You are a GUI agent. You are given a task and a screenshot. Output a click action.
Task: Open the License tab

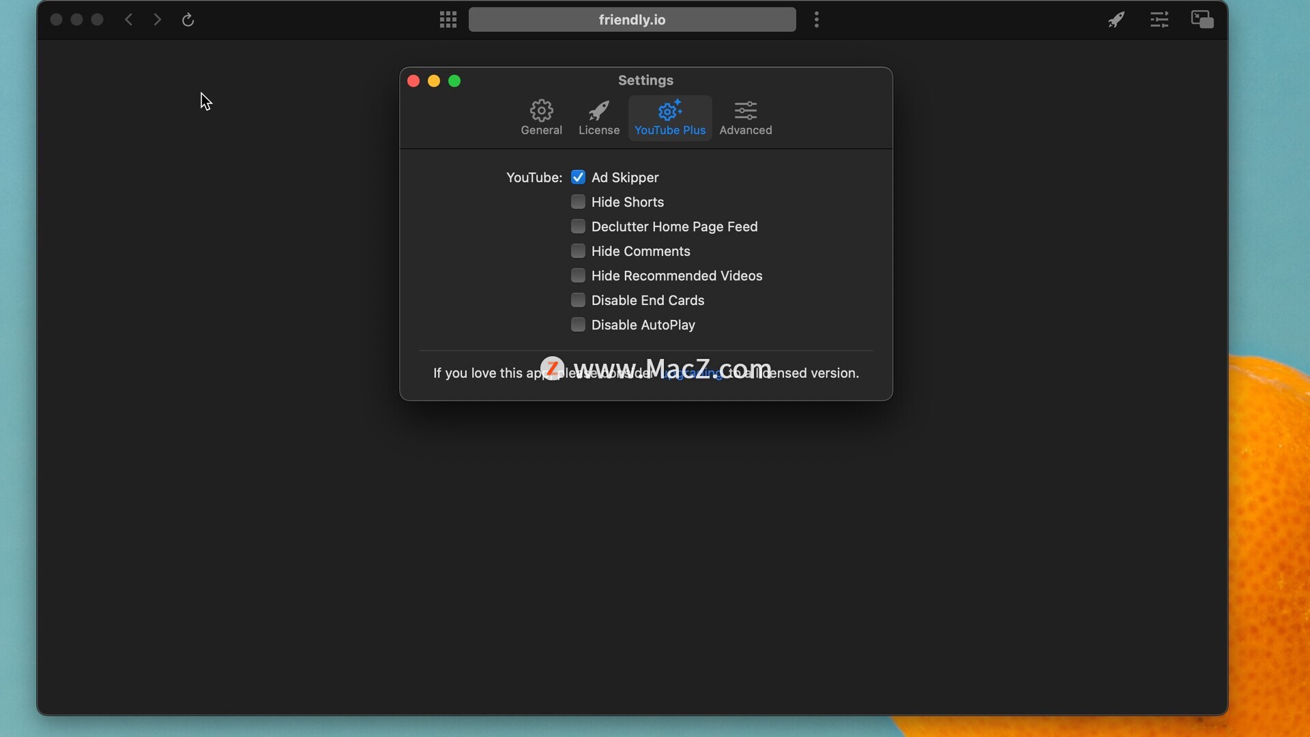tap(599, 118)
